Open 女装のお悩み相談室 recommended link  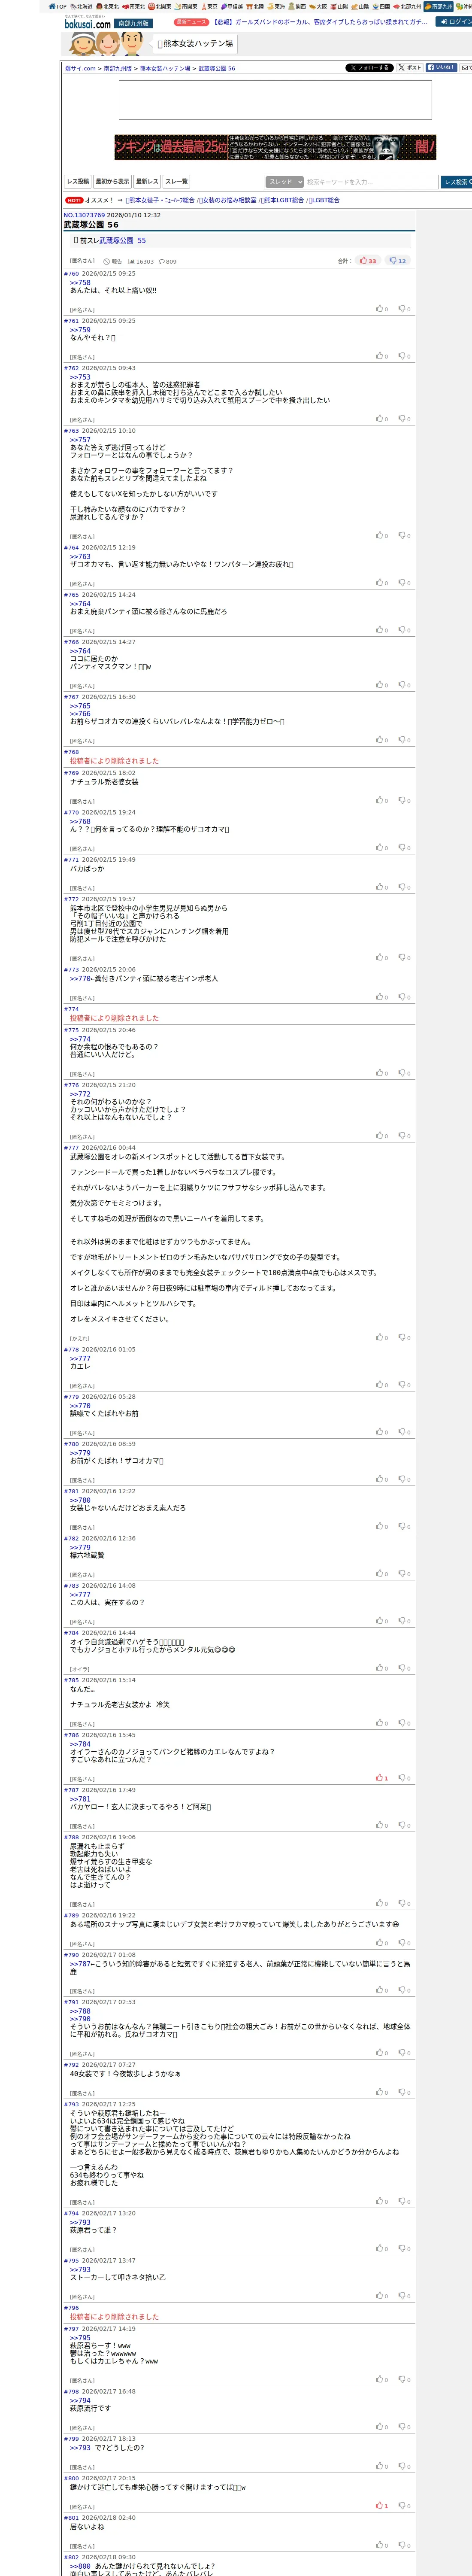pyautogui.click(x=228, y=201)
